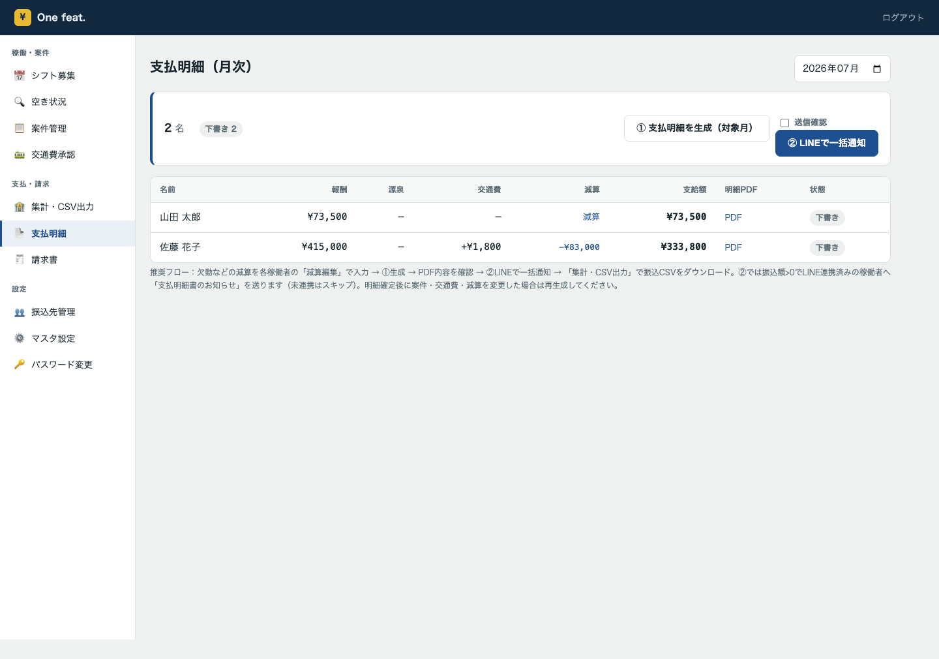Click the 支給額 value ¥333,800
The width and height of the screenshot is (939, 659).
click(x=683, y=247)
